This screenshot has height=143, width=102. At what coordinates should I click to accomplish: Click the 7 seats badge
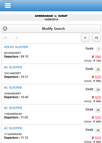pyautogui.click(x=98, y=49)
